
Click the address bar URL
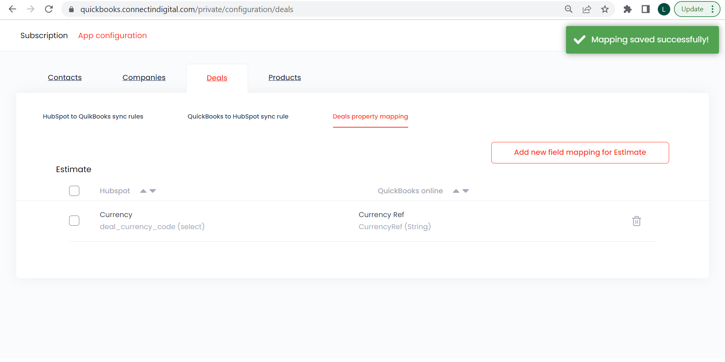click(187, 9)
